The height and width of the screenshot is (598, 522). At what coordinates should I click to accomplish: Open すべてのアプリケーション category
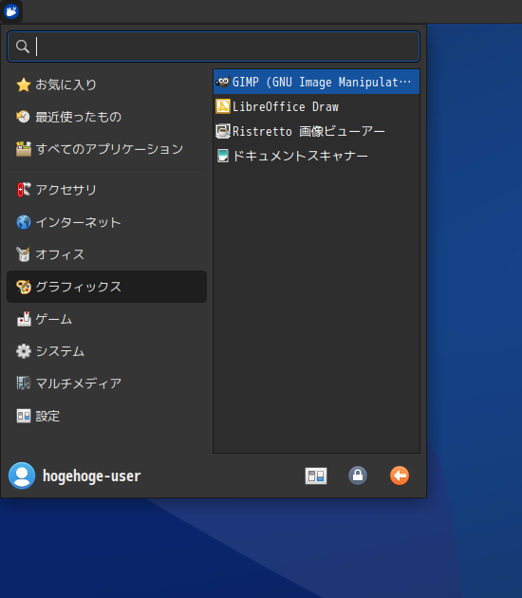tap(106, 149)
